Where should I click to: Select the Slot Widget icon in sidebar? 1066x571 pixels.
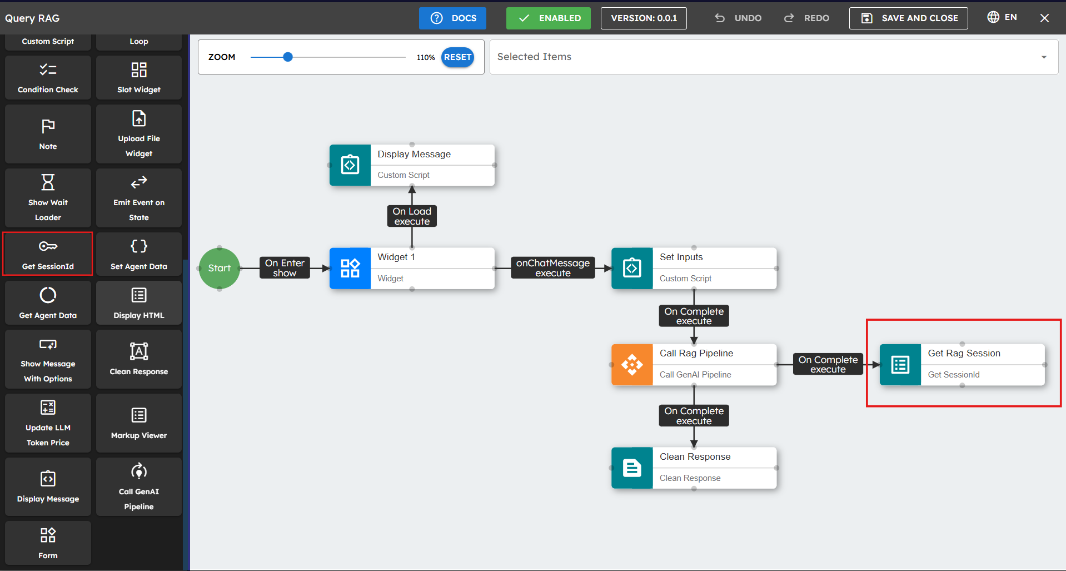(138, 69)
